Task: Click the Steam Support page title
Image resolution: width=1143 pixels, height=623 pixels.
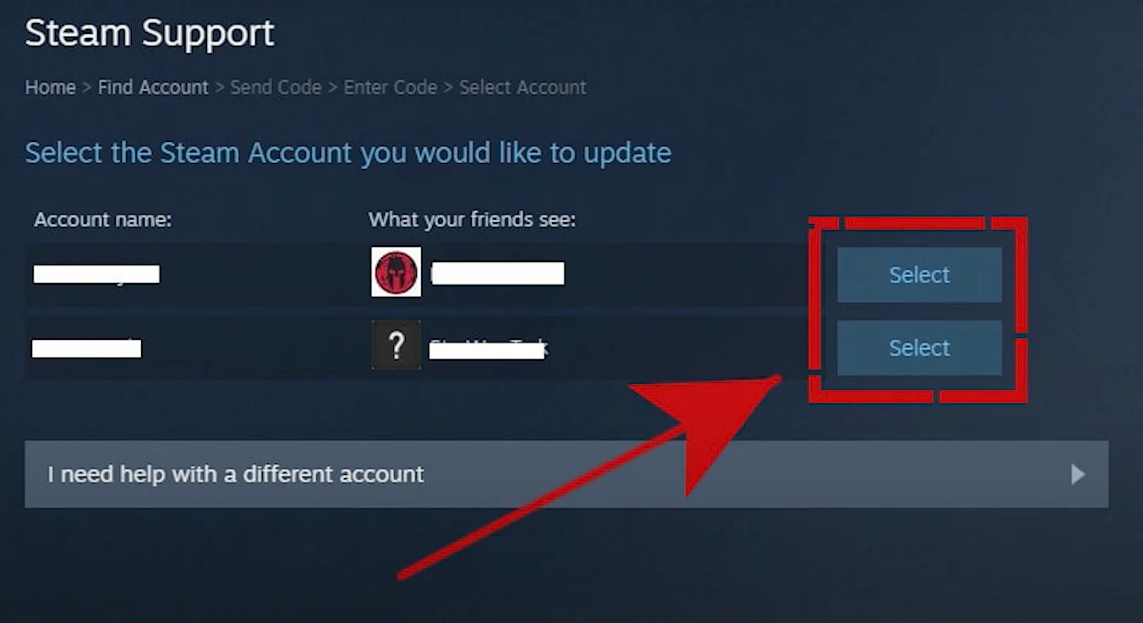Action: [150, 34]
